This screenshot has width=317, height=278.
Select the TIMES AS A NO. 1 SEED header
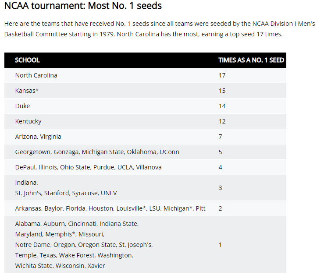pyautogui.click(x=251, y=60)
